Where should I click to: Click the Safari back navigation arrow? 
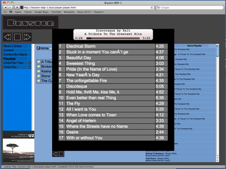click(5, 8)
